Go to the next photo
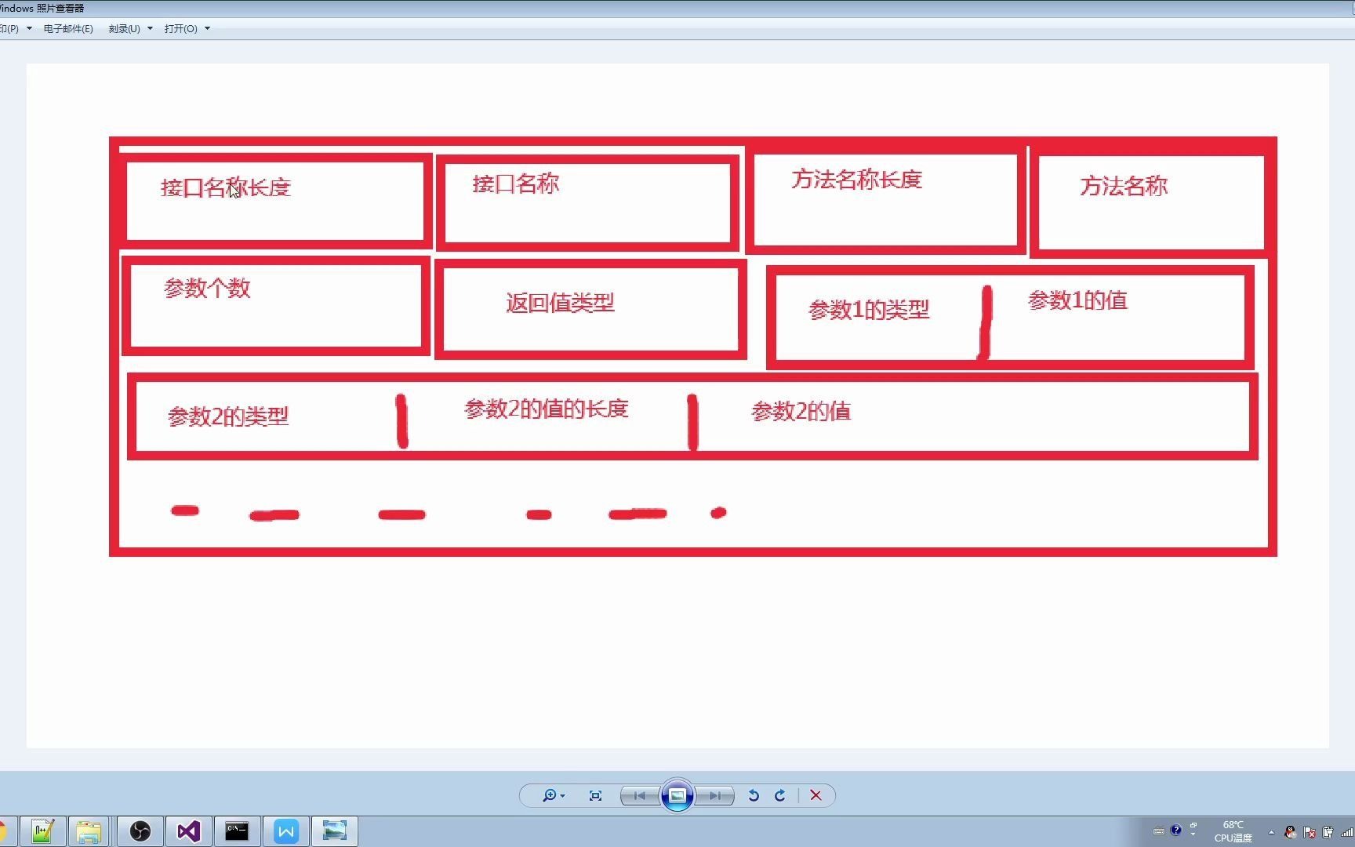The width and height of the screenshot is (1355, 847). click(x=714, y=795)
